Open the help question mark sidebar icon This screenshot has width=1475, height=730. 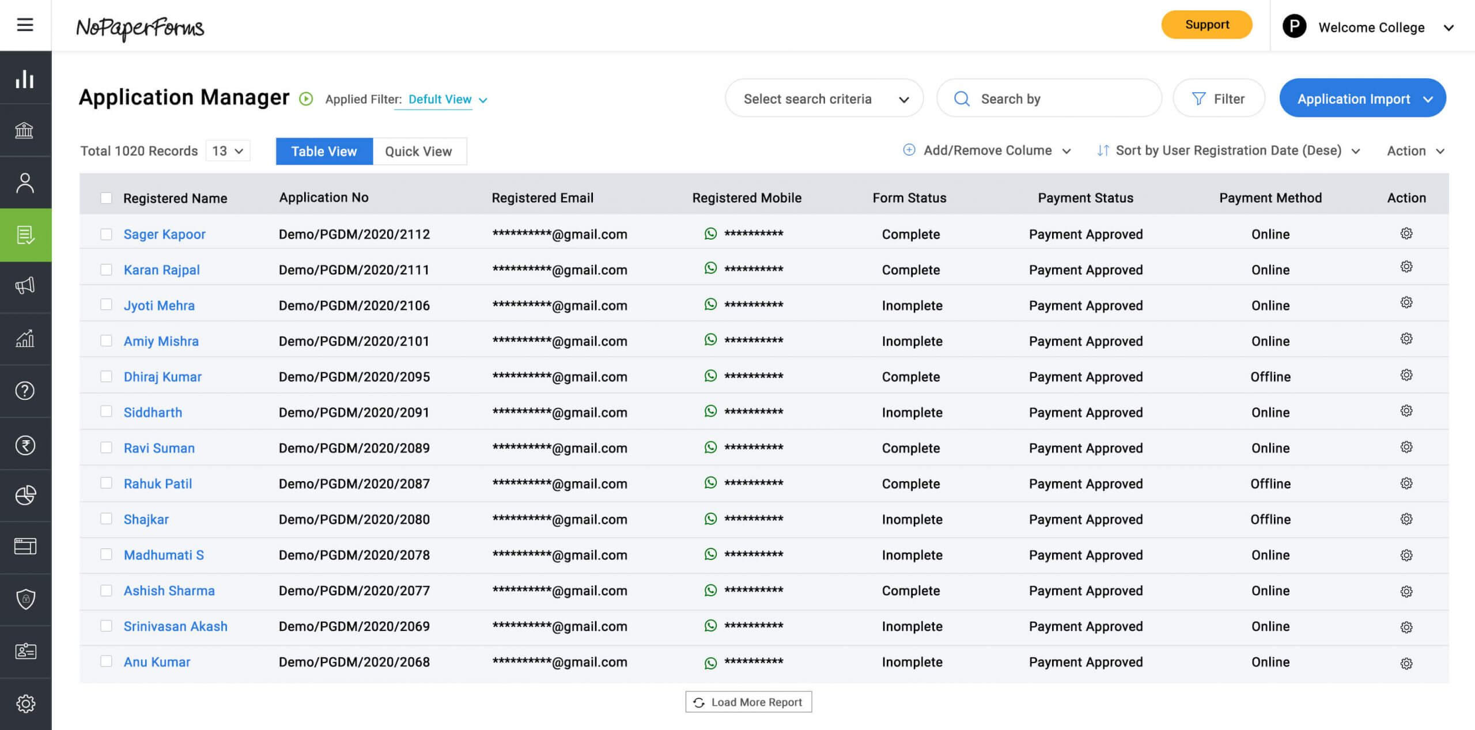click(x=25, y=391)
